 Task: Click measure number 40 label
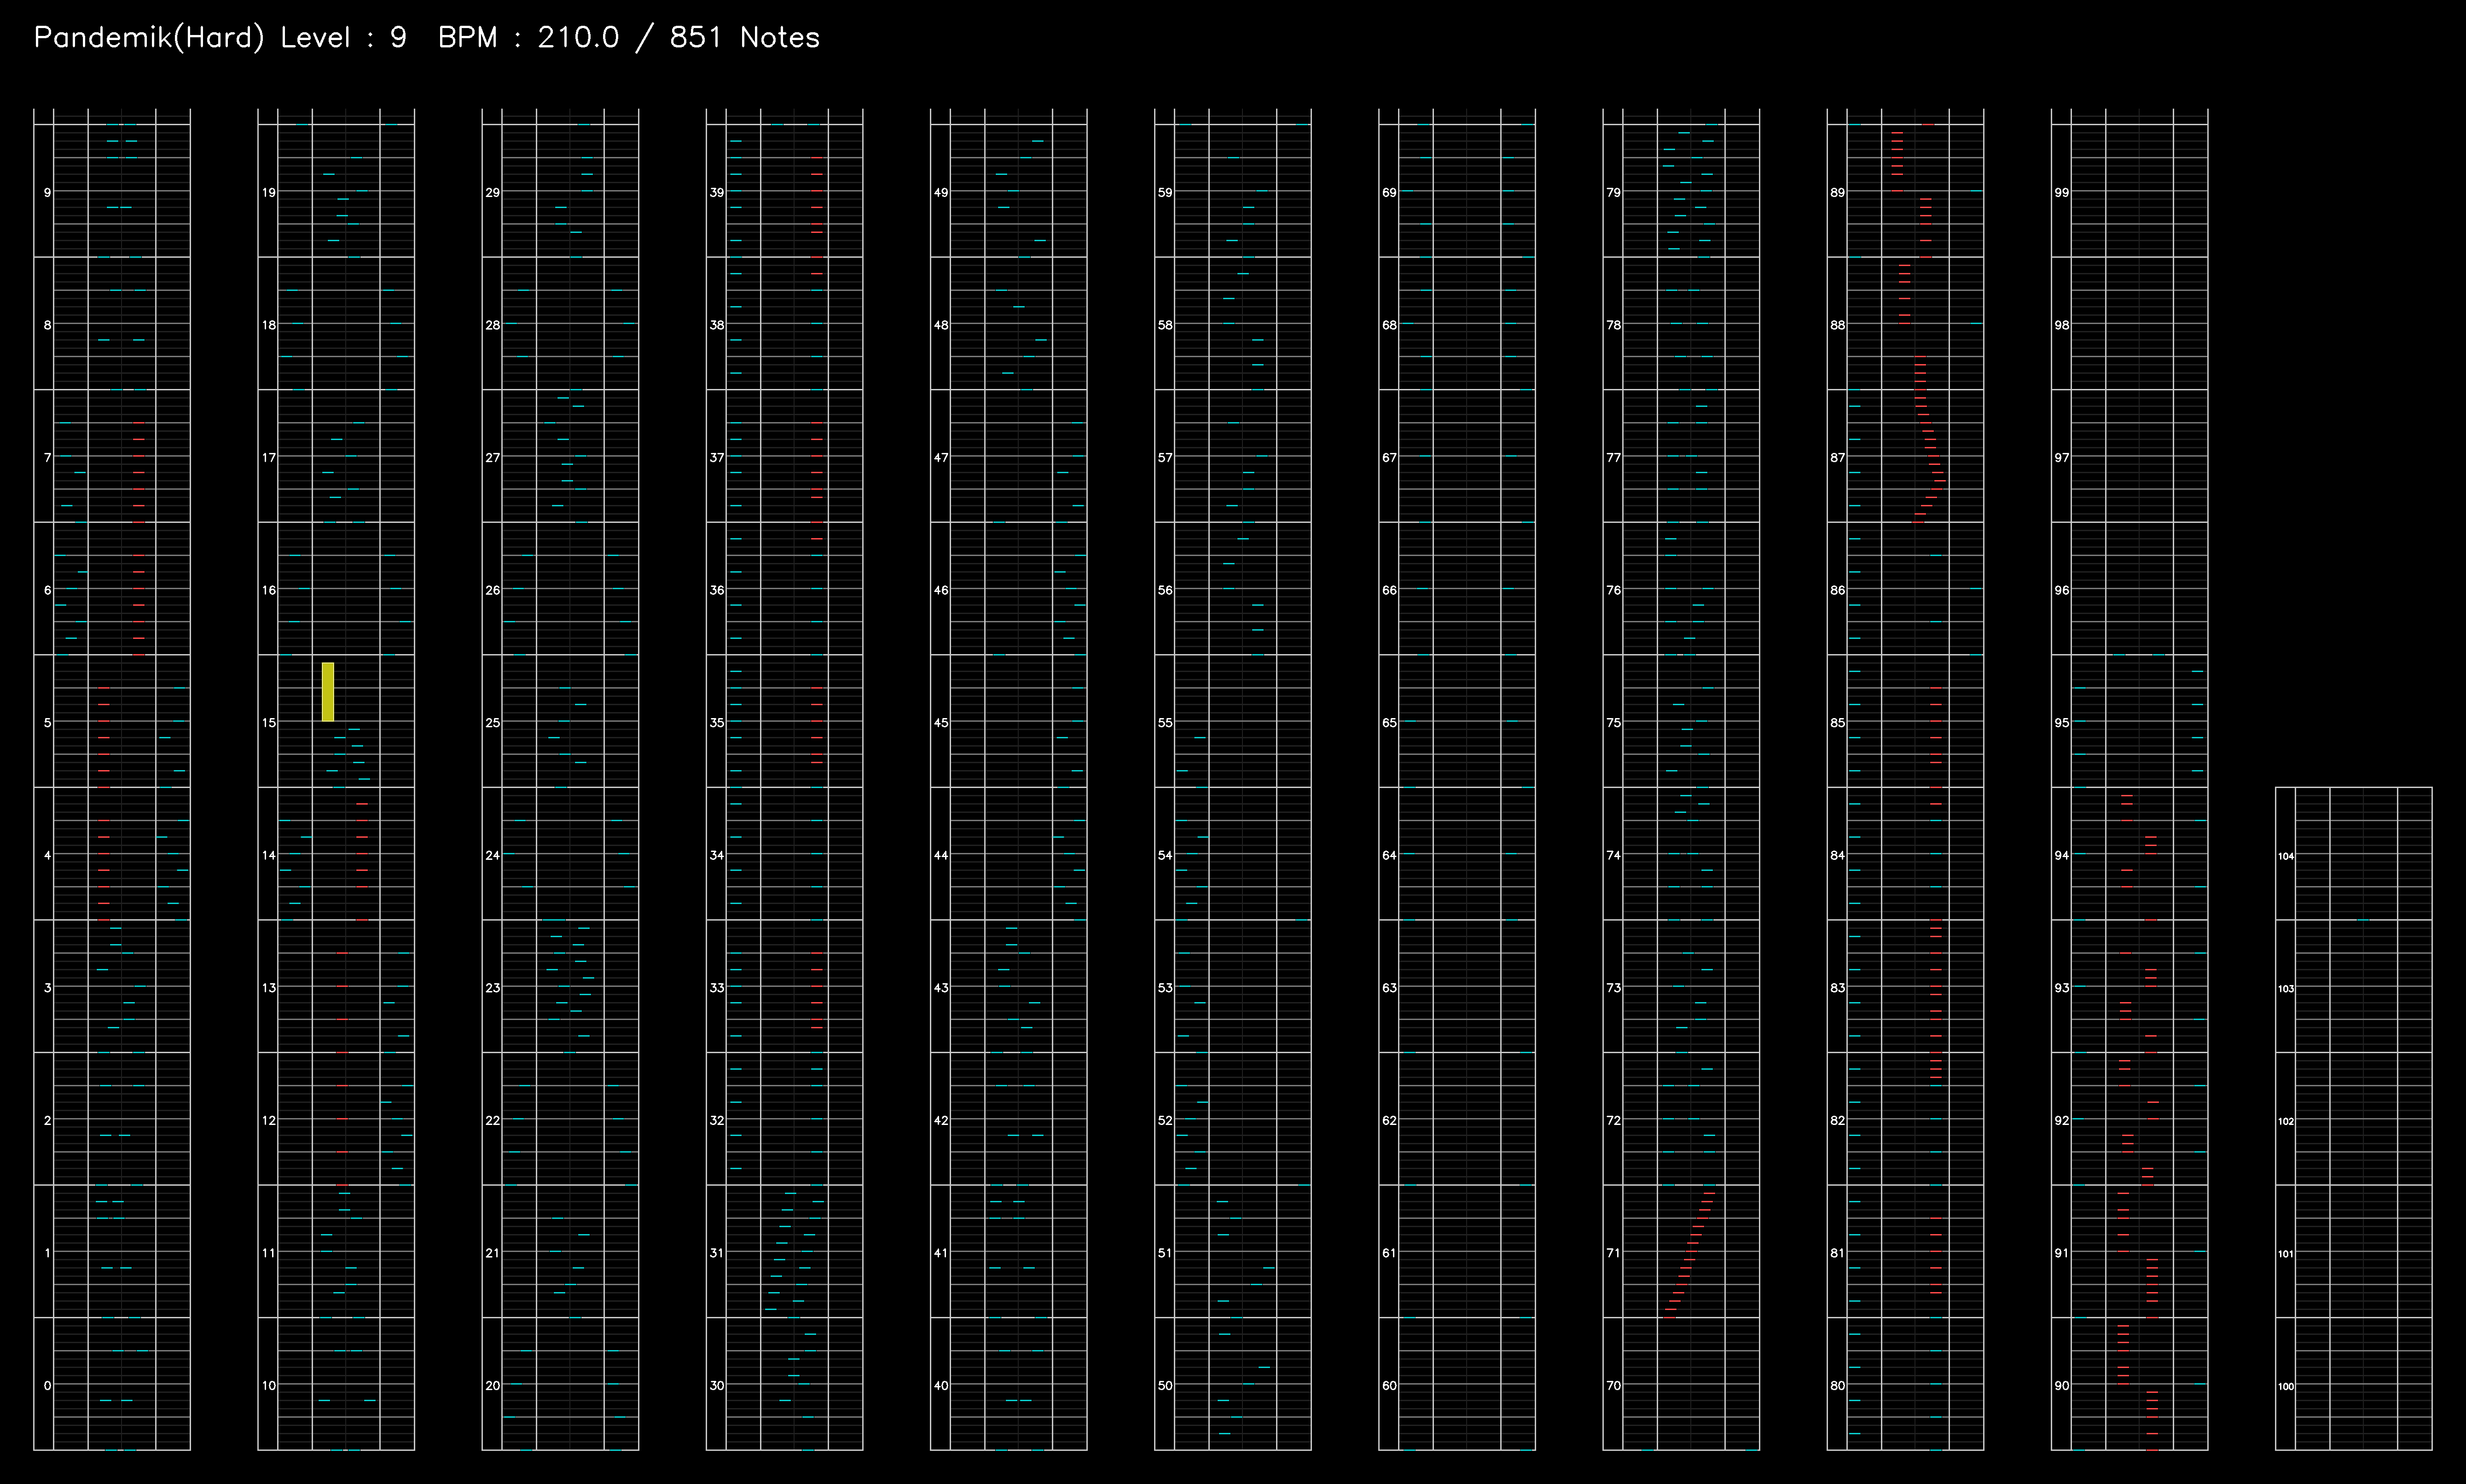941,1386
